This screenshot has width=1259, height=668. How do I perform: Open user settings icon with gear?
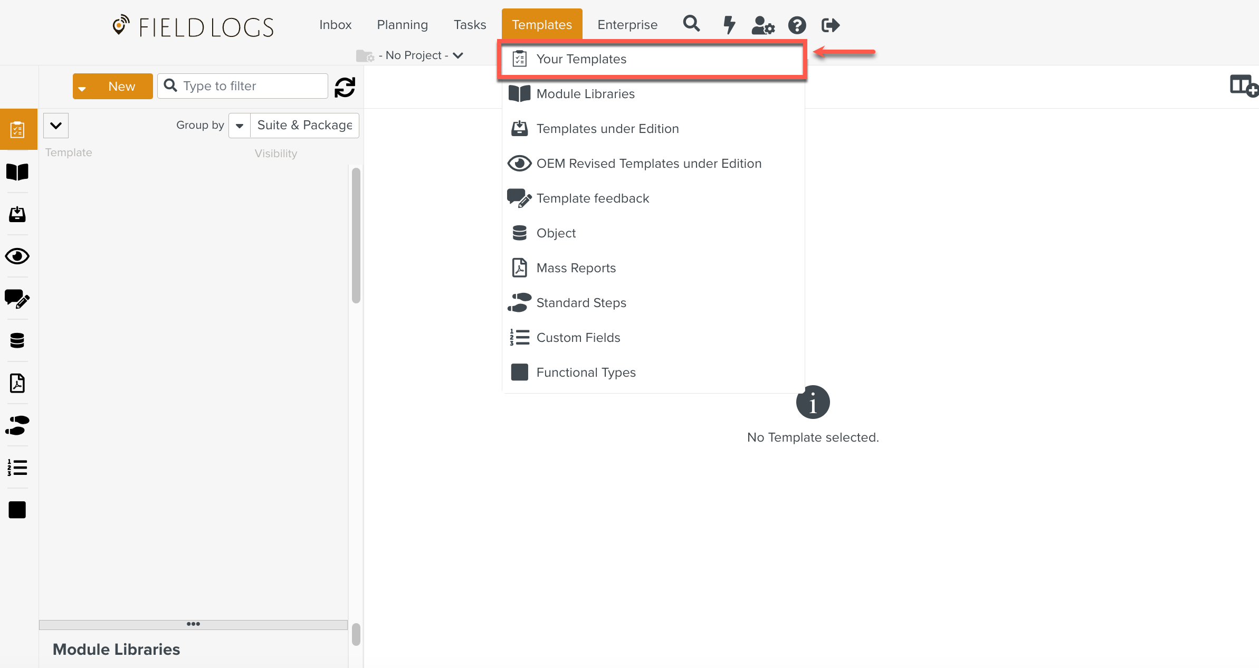pyautogui.click(x=762, y=25)
